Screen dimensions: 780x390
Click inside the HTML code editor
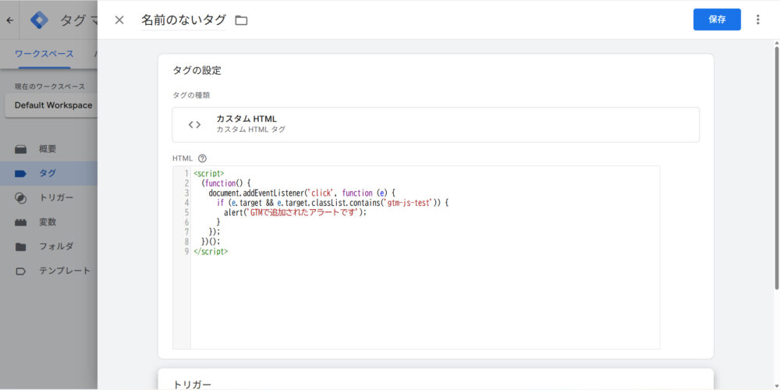pos(425,296)
